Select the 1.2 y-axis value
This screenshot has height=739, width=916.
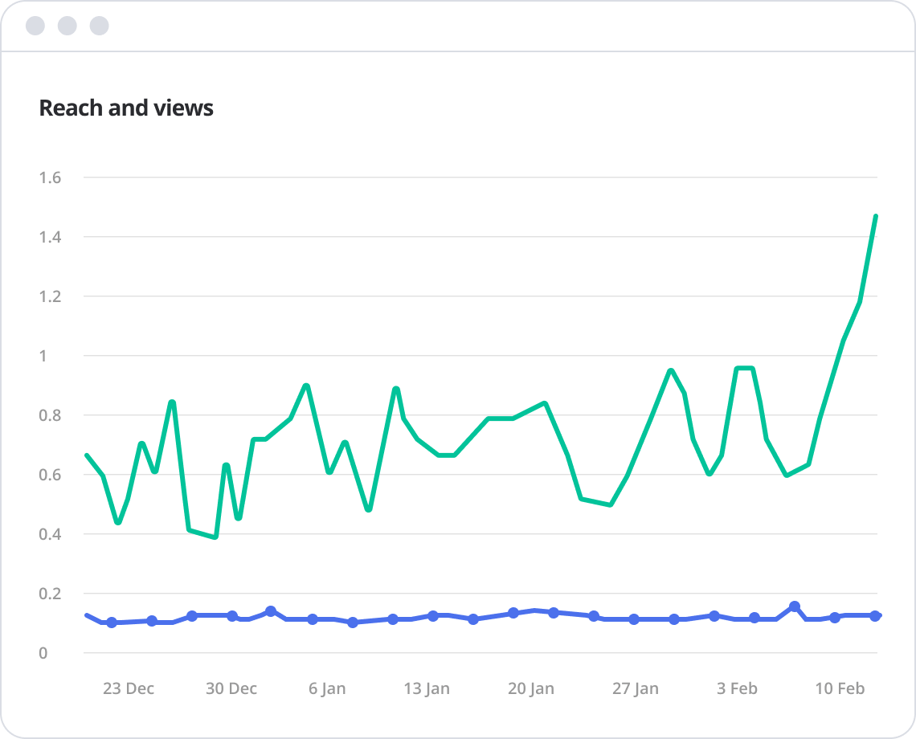click(50, 296)
